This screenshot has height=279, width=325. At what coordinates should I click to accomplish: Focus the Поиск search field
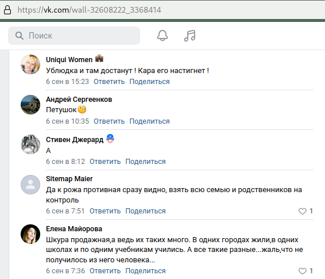pyautogui.click(x=74, y=36)
